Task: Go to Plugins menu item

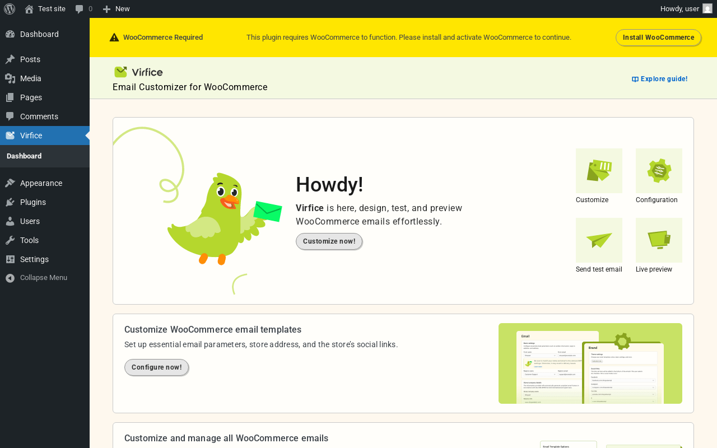Action: [x=45, y=202]
